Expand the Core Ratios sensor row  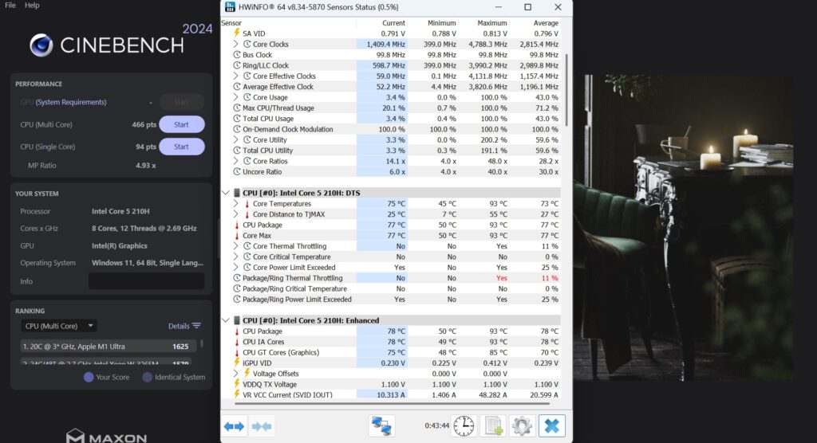pyautogui.click(x=235, y=161)
